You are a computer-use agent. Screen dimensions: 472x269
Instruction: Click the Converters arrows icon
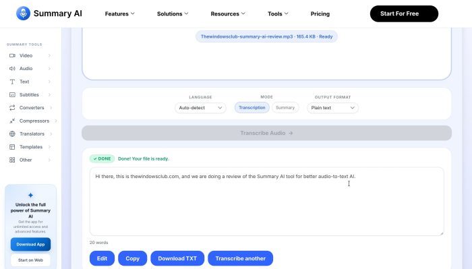click(12, 108)
